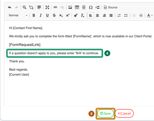Viewport: 154px width, 121px height.
Task: Open the text color dropdown
Action: pyautogui.click(x=150, y=16)
